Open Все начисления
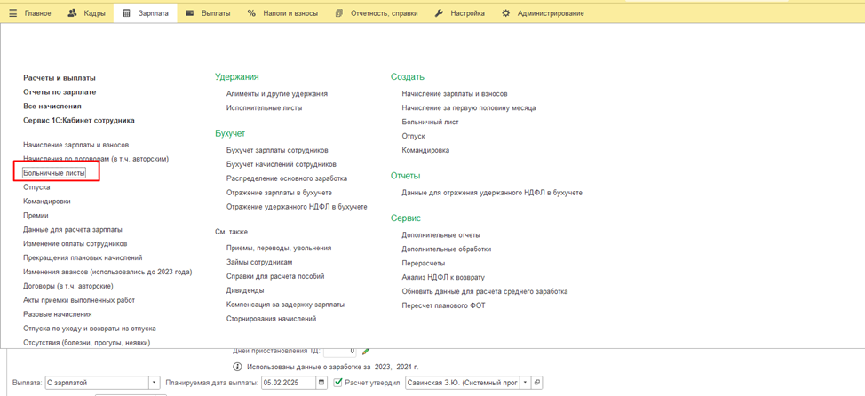865x396 pixels. point(52,106)
